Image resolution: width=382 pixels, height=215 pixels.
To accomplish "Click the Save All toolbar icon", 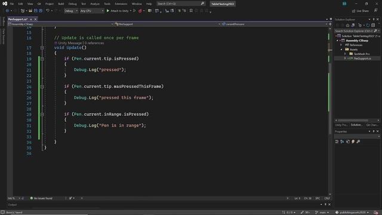I will click(x=41, y=11).
